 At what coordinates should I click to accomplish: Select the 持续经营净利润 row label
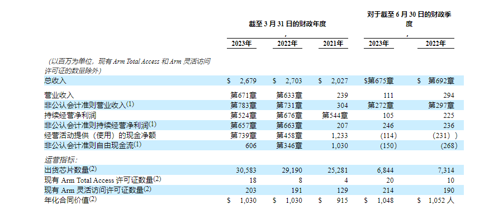coord(70,116)
